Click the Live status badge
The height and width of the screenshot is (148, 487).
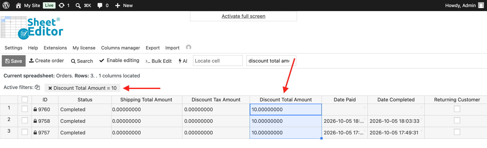49,5
